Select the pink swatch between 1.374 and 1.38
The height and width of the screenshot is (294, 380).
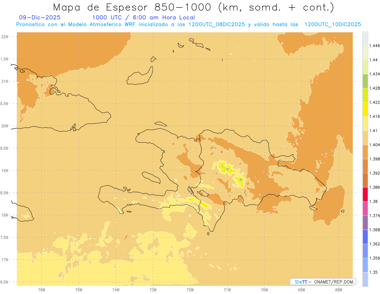tap(365, 208)
